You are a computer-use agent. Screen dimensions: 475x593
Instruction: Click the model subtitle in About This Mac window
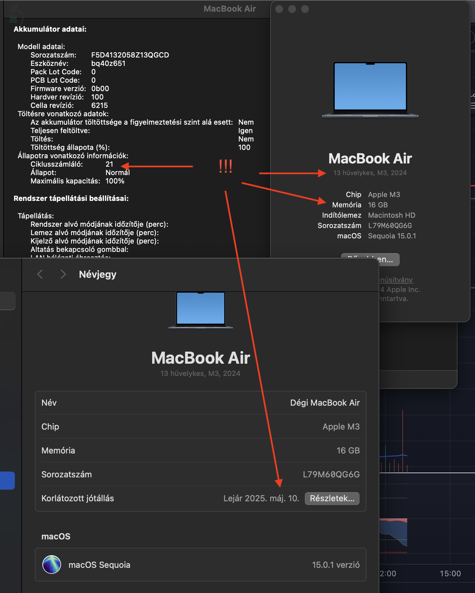370,173
